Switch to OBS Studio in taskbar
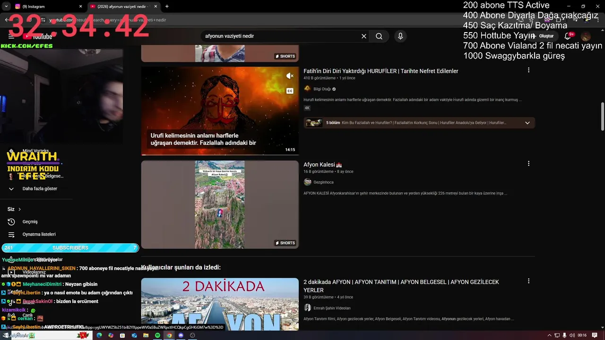Screen dimensions: 605x340 click(x=192, y=335)
